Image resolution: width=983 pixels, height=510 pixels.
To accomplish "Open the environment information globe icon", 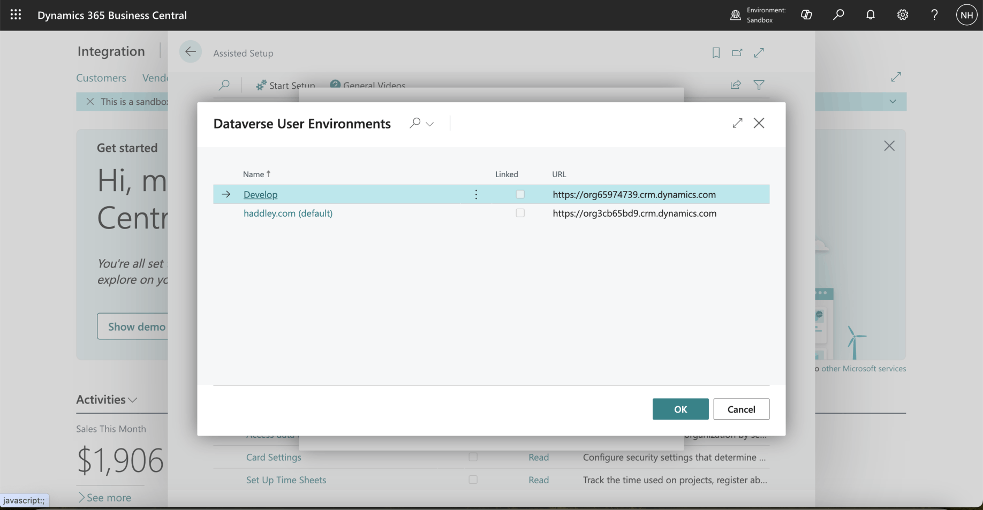I will point(736,15).
